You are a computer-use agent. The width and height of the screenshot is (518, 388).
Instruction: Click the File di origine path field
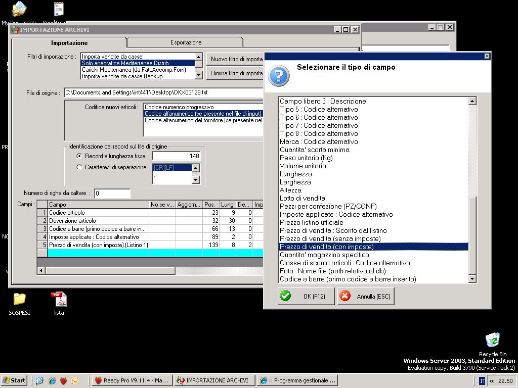(164, 93)
